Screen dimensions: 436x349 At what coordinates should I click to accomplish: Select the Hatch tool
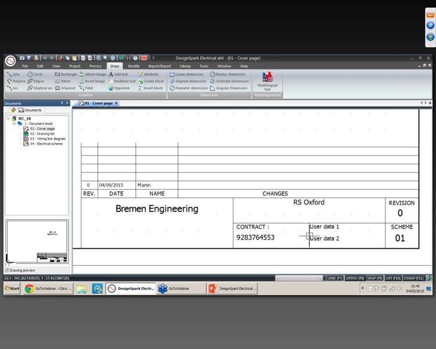[x=63, y=81]
